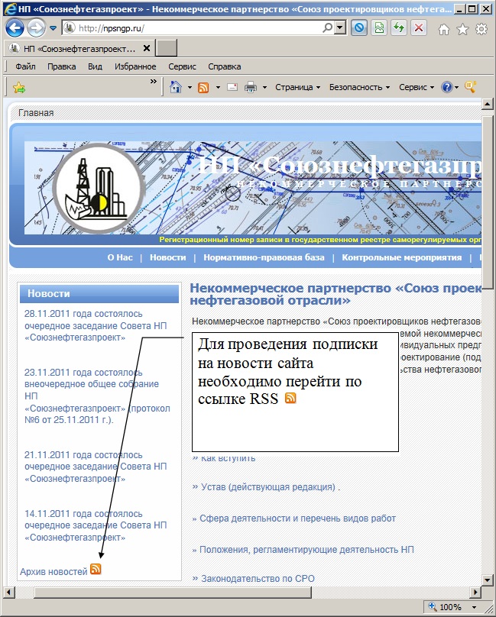This screenshot has height=617, width=496.
Task: Click the Новости sidebar panel header
Action: tap(99, 293)
